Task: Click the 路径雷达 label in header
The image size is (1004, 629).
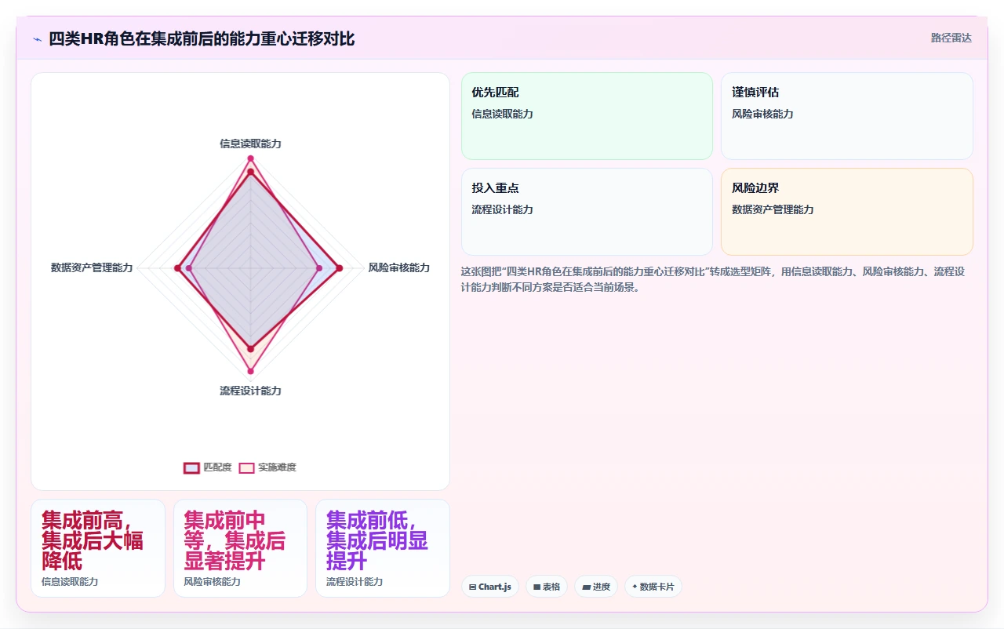Action: [x=951, y=38]
